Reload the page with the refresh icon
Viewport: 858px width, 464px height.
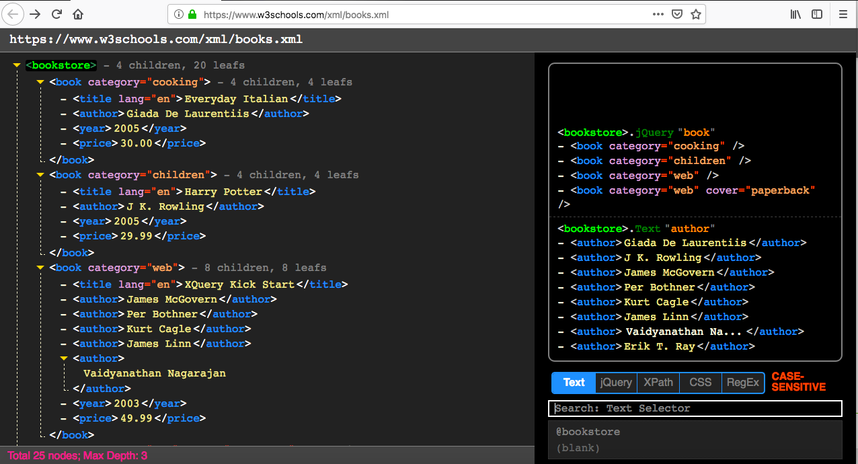[x=57, y=14]
